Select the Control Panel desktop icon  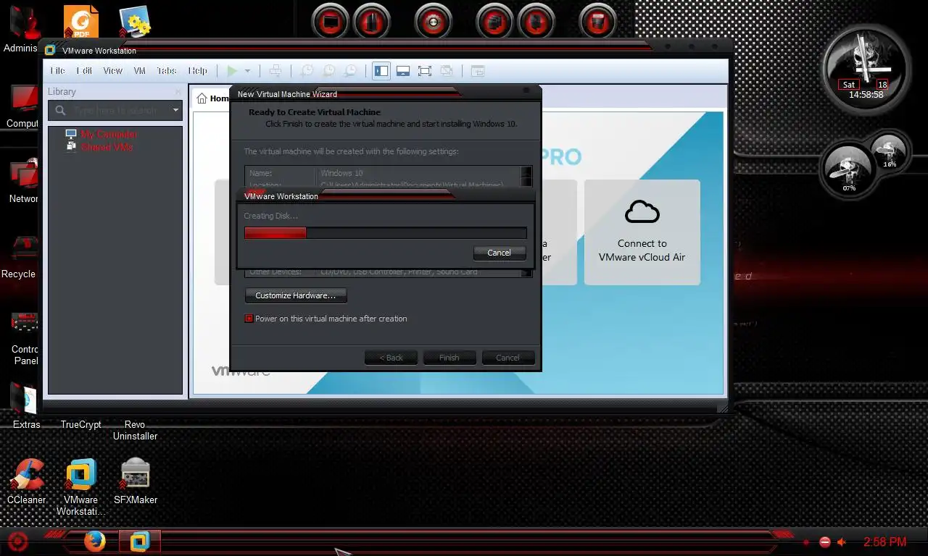(23, 338)
